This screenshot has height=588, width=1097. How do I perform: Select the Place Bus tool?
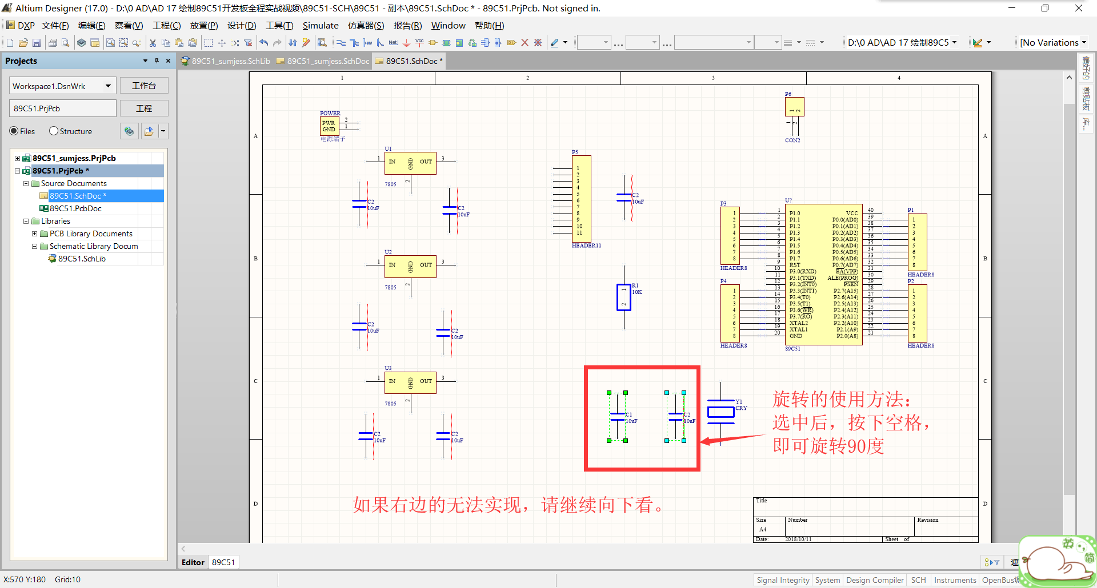click(x=354, y=43)
